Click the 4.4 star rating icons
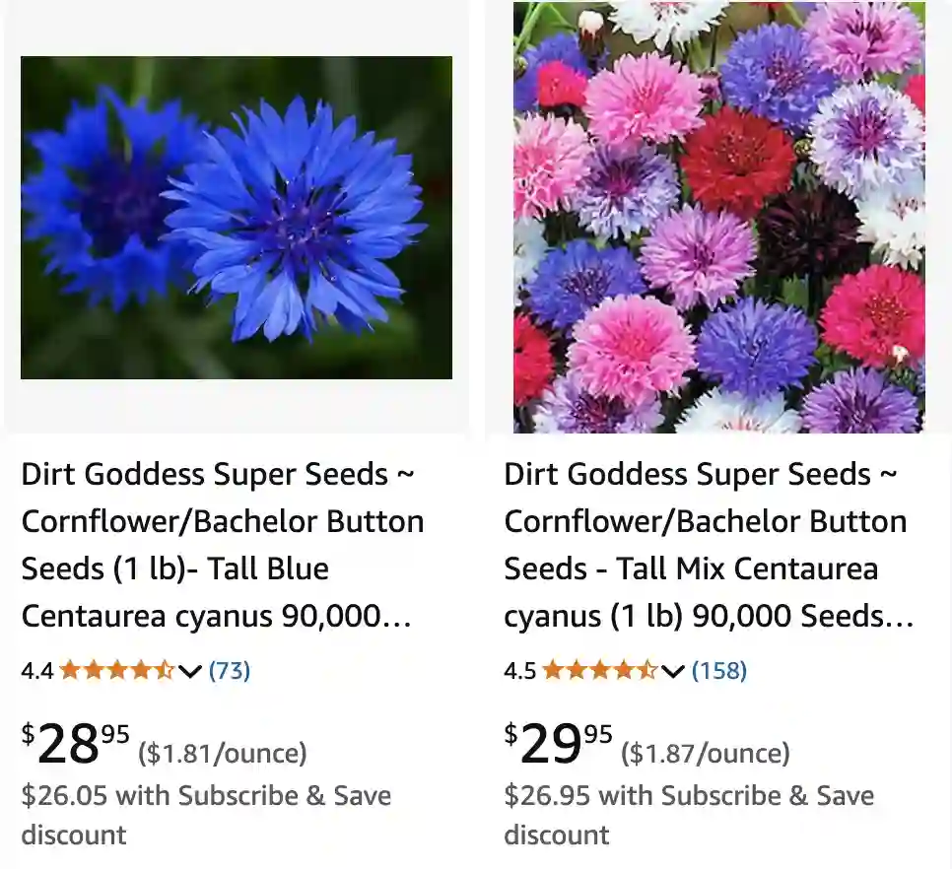 (x=116, y=671)
